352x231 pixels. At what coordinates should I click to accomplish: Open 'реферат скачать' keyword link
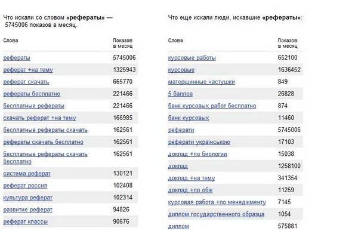[x=26, y=82]
